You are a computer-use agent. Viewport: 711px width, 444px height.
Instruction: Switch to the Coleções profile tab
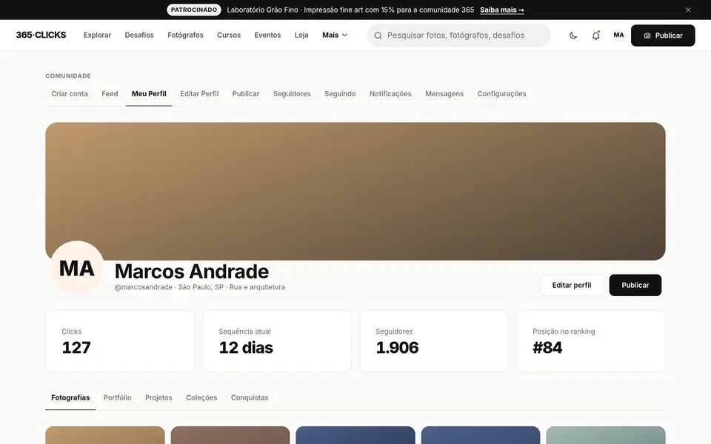point(201,398)
